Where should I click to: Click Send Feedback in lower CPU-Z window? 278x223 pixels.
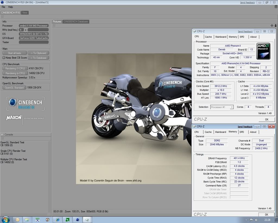coord(245,127)
